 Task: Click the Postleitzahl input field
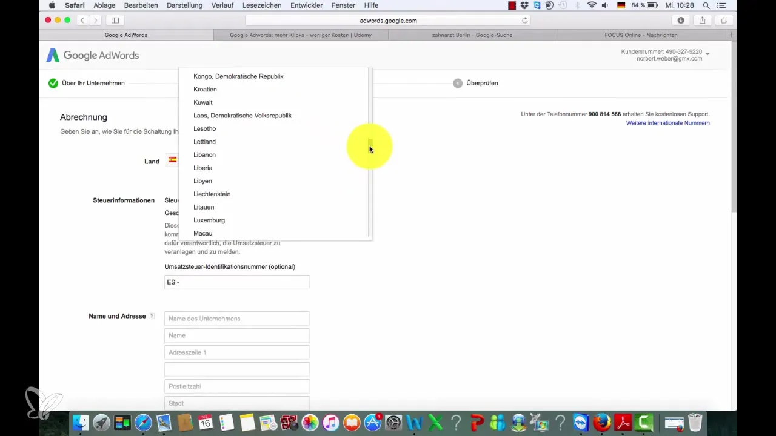click(237, 386)
